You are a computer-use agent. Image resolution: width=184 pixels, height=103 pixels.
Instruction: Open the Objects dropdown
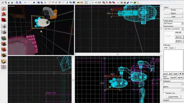coord(182,90)
